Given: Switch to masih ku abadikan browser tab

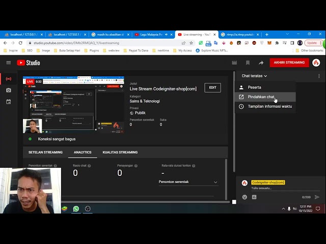Looking at the screenshot, I should pos(110,35).
